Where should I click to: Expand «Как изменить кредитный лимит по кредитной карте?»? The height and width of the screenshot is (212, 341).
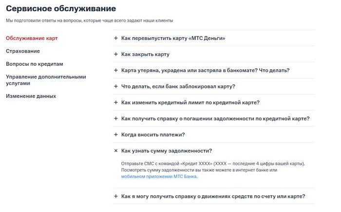point(190,102)
